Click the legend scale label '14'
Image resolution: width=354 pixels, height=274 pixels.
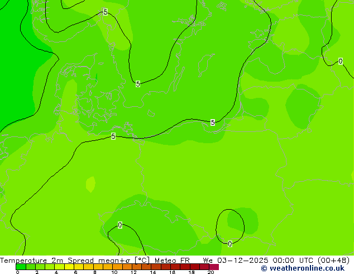pos(153,272)
